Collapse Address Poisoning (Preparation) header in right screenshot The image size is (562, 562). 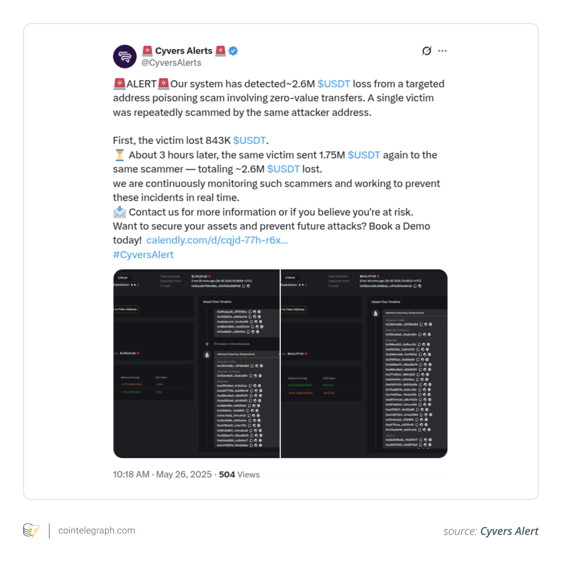coord(405,313)
